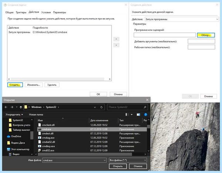Screen dimensions: 222x173
Task: Click Отмена in the action creation window
Action: tap(208, 96)
